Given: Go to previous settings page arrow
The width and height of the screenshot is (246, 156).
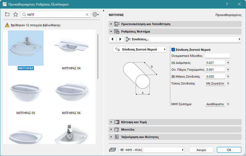Looking at the screenshot, I should click(112, 39).
